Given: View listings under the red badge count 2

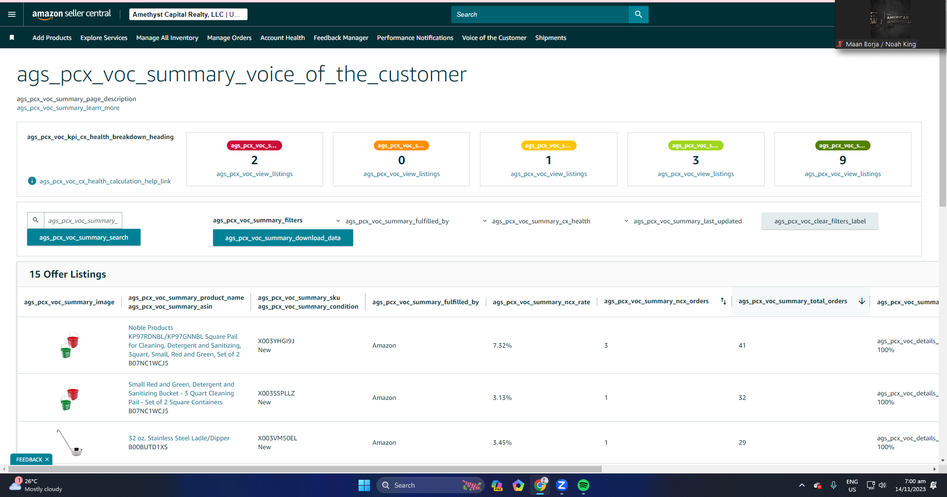Looking at the screenshot, I should 255,174.
